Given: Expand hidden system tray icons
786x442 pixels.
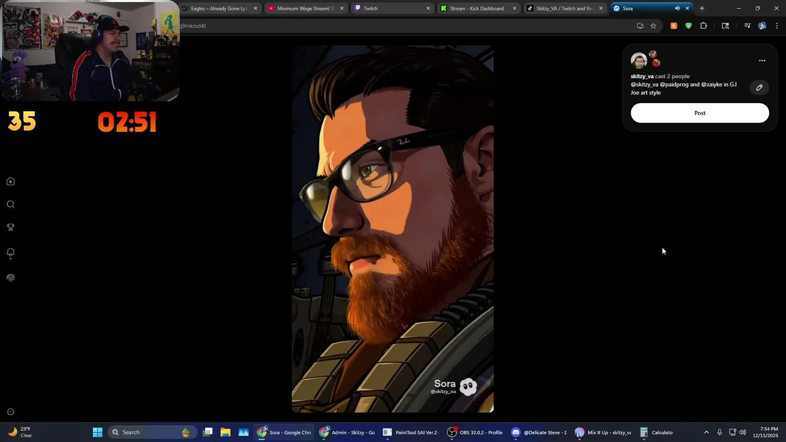Looking at the screenshot, I should [706, 432].
